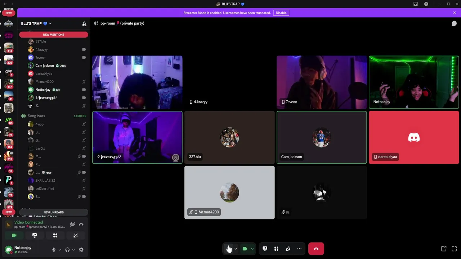Focus the Notbanjay video tile

414,82
